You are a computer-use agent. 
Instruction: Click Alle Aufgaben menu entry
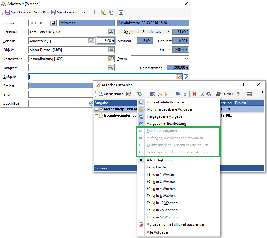tap(178, 232)
